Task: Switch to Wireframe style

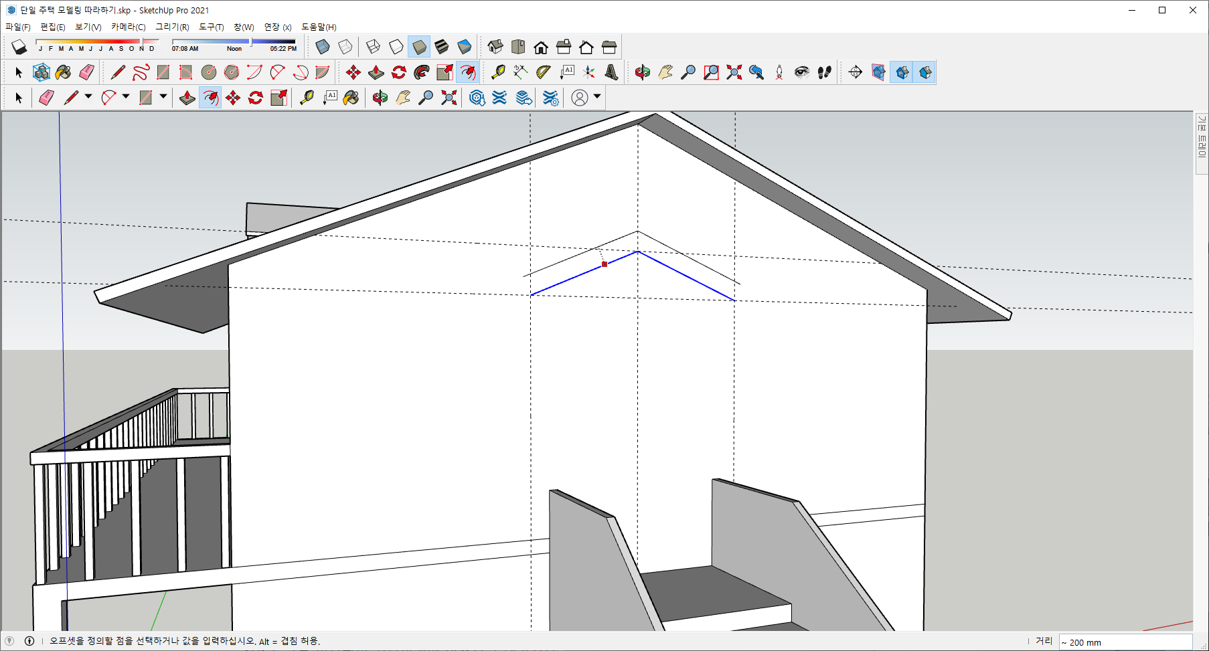Action: 374,47
